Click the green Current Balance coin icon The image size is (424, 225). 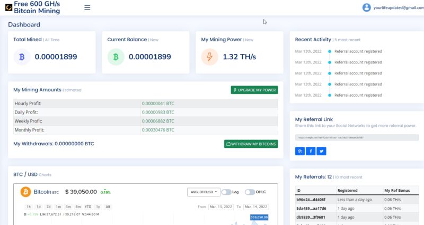(x=116, y=57)
